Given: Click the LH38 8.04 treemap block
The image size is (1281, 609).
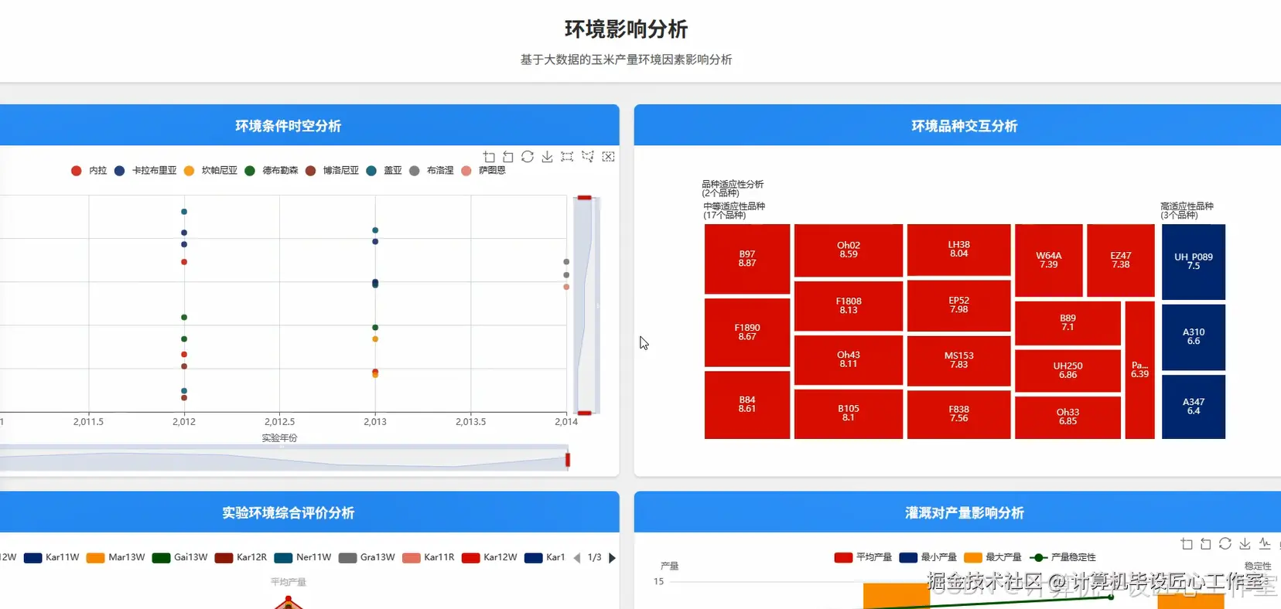Looking at the screenshot, I should tap(958, 250).
